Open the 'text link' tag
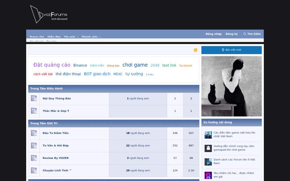 click(x=169, y=65)
